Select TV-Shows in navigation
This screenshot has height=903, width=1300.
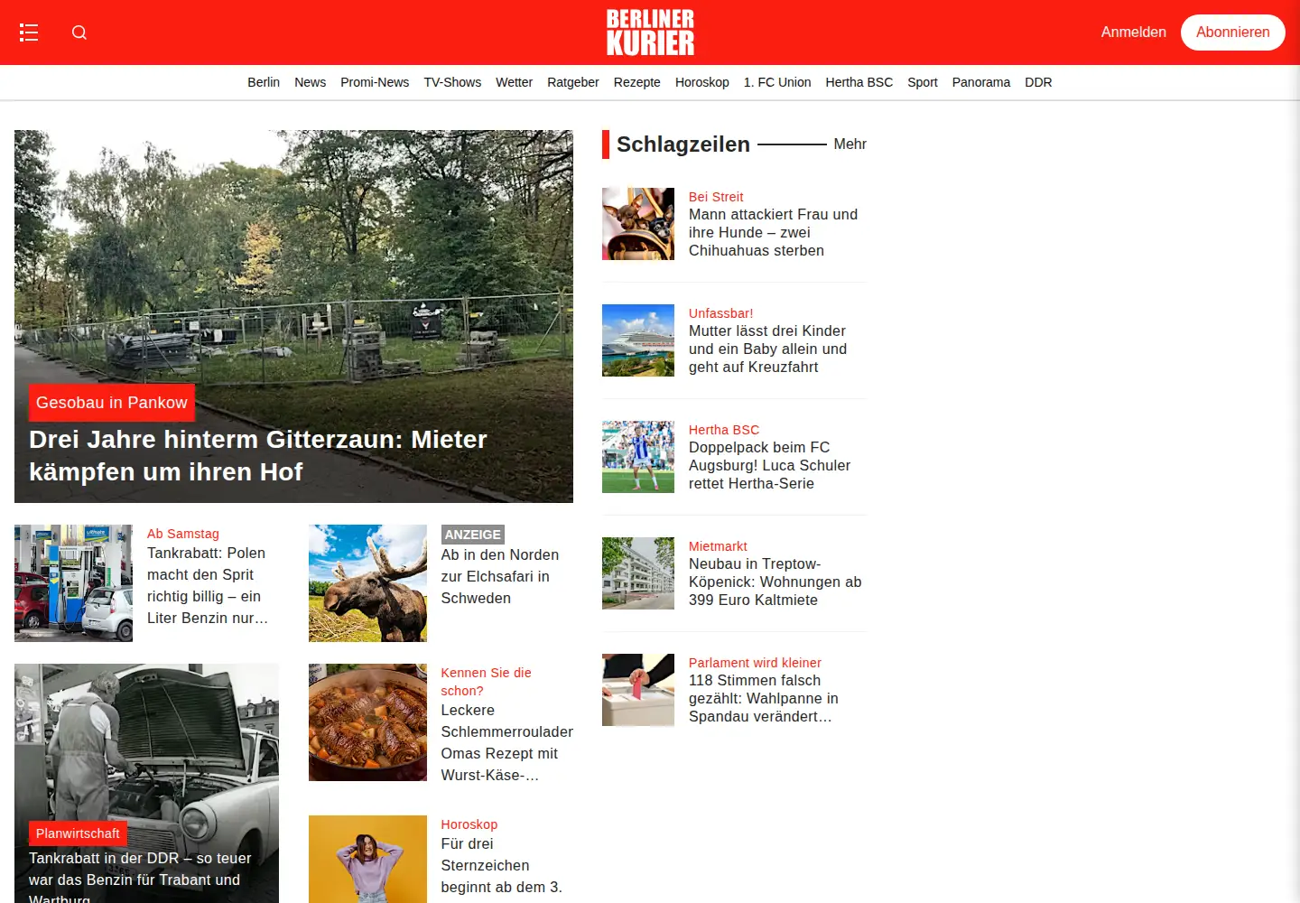point(452,82)
